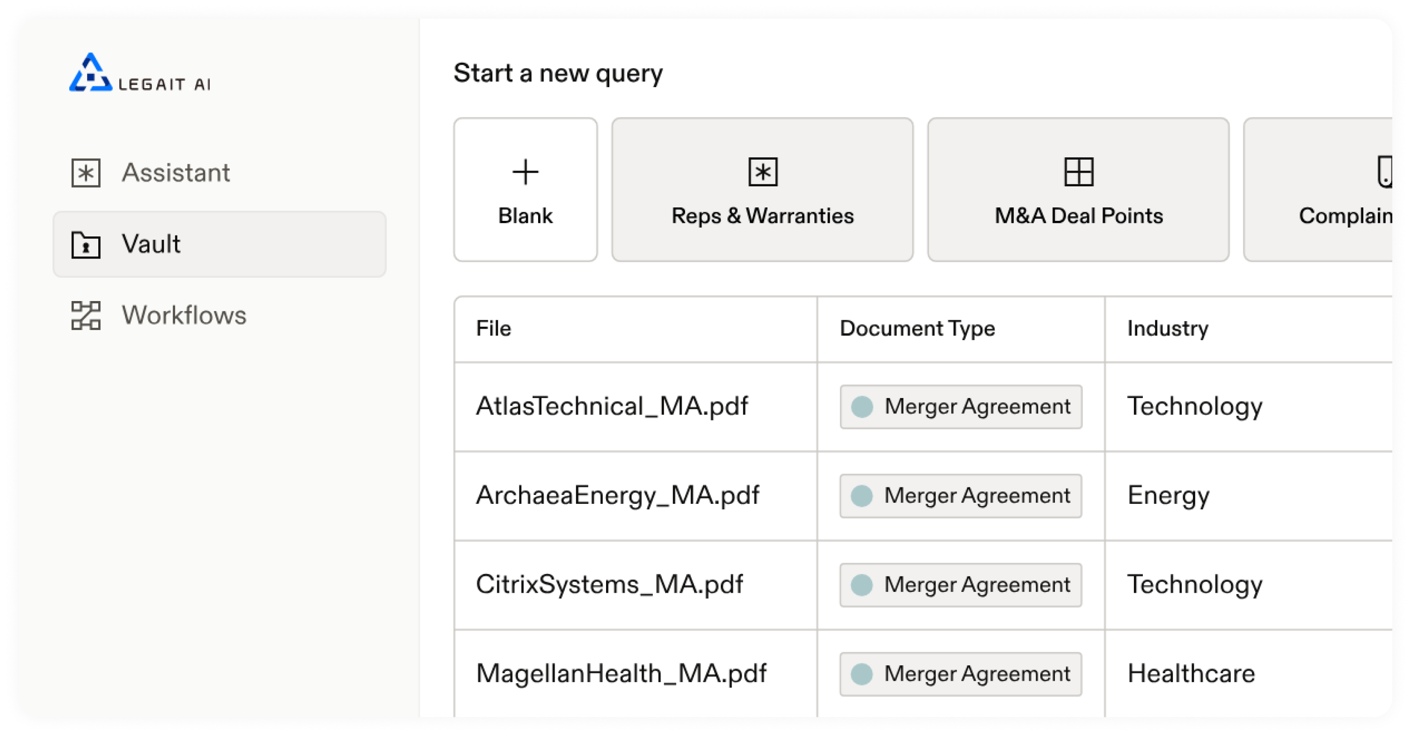Open ArchaeaEnergy_MA.pdf
Image resolution: width=1411 pixels, height=736 pixels.
(x=617, y=496)
